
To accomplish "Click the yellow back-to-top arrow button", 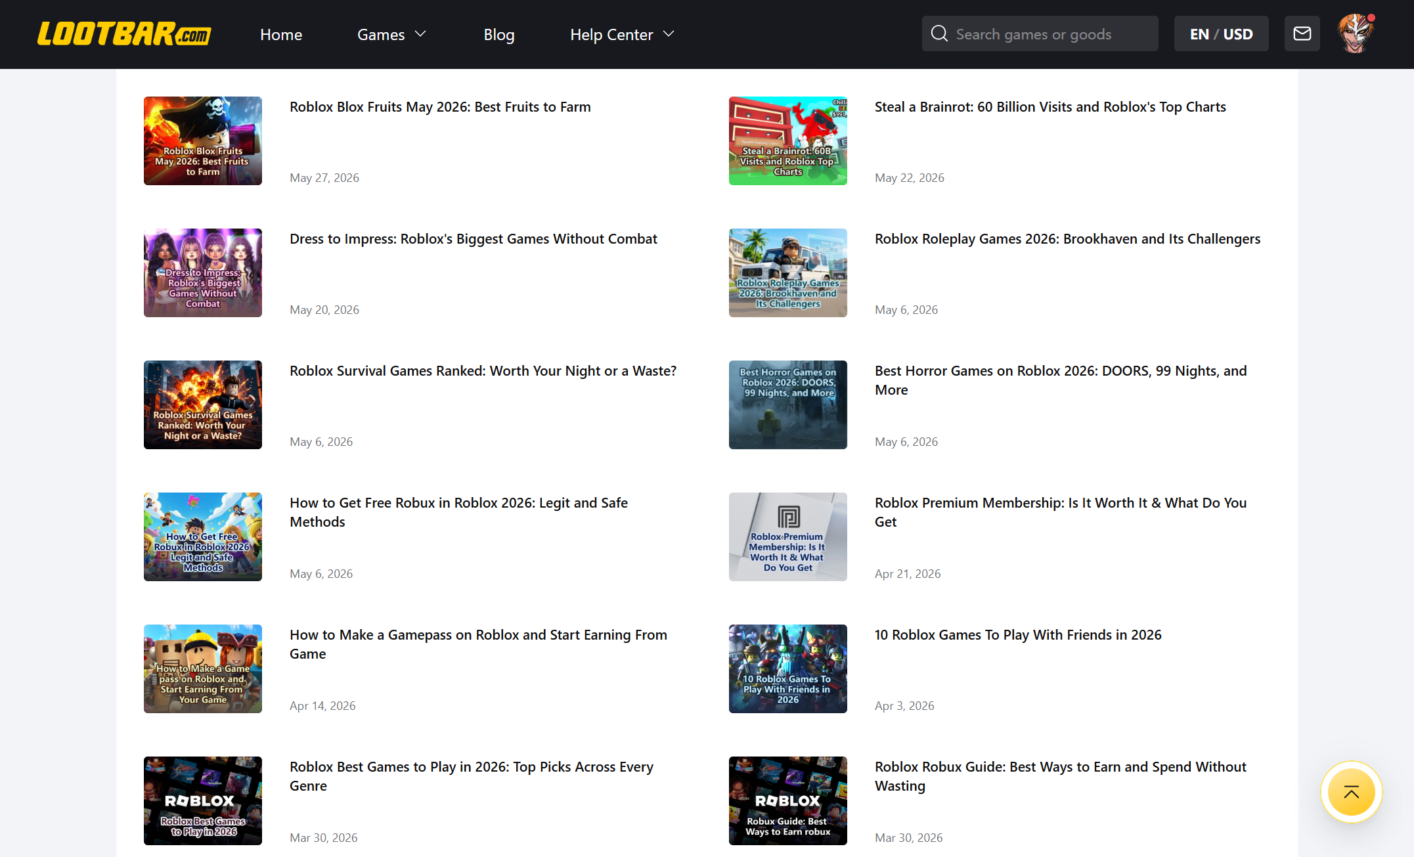I will click(1351, 792).
